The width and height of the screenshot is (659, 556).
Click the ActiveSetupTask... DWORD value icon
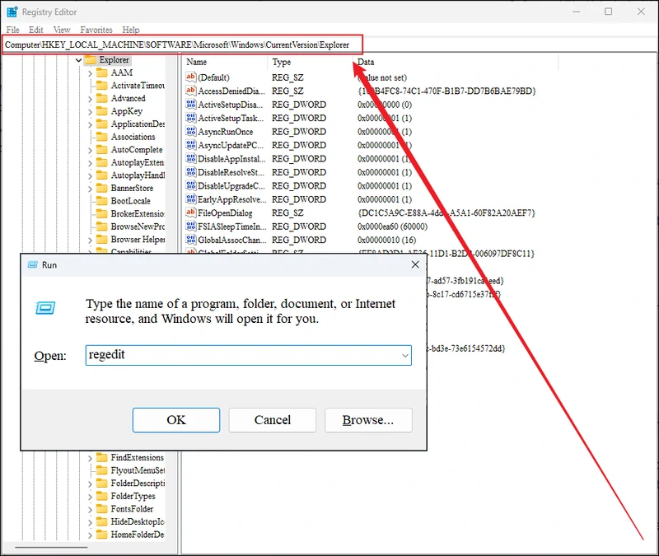point(191,118)
